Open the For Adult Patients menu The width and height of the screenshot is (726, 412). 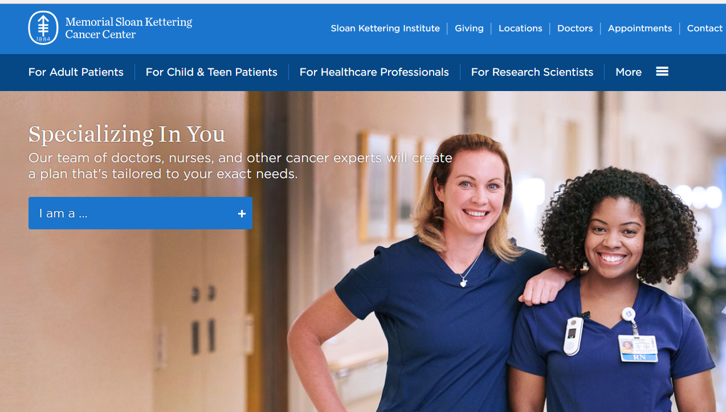click(76, 72)
